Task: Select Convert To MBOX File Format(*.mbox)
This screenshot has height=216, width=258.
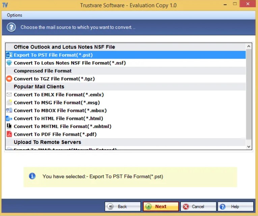Action: [x=125, y=110]
